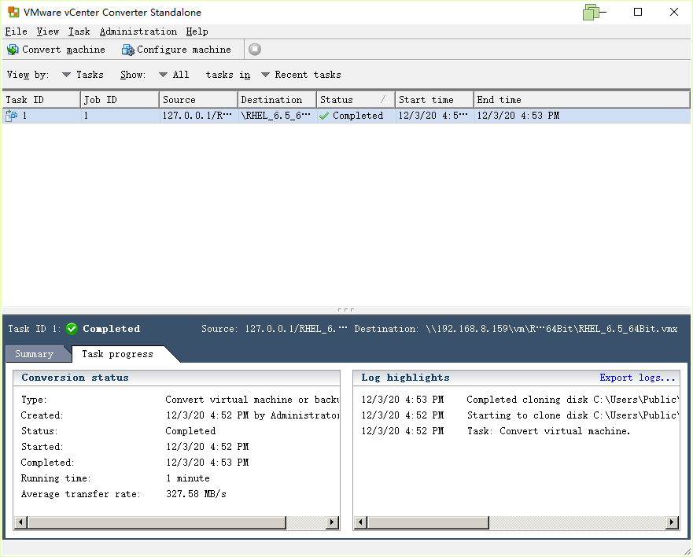693x557 pixels.
Task: Click the '1 minute' running time value
Action: coord(188,478)
